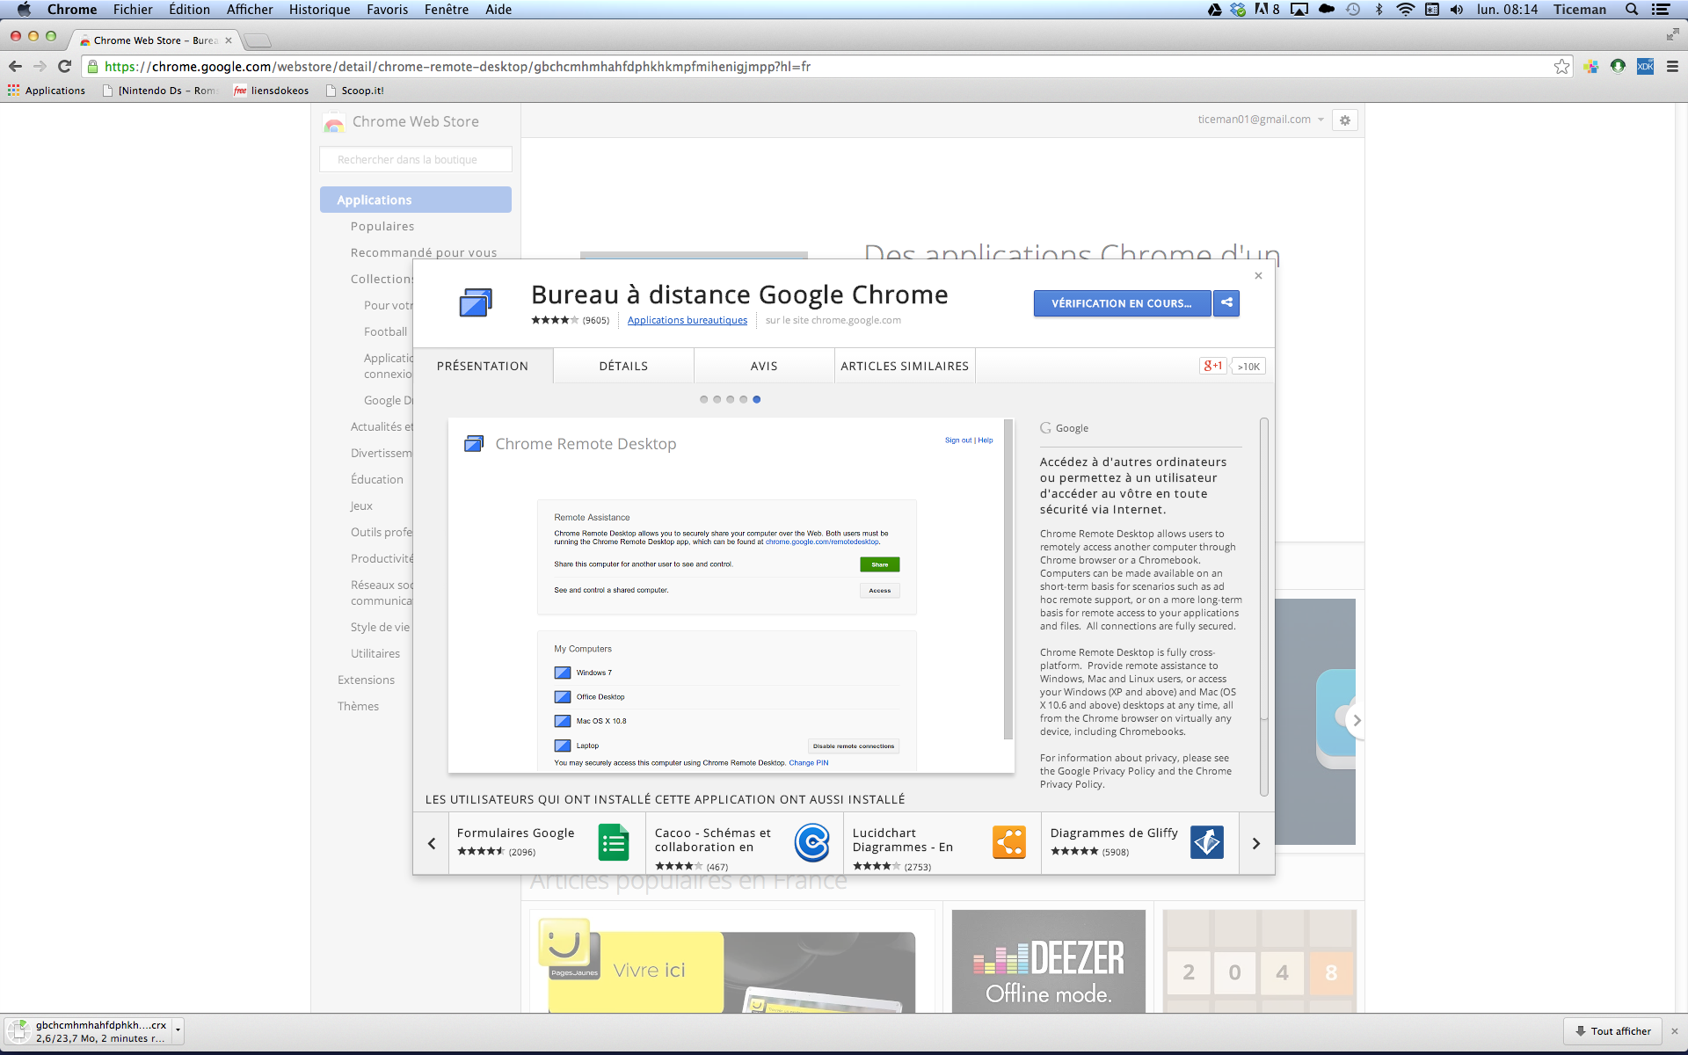The image size is (1688, 1055).
Task: Open the Formulaires Google app icon
Action: tap(614, 842)
